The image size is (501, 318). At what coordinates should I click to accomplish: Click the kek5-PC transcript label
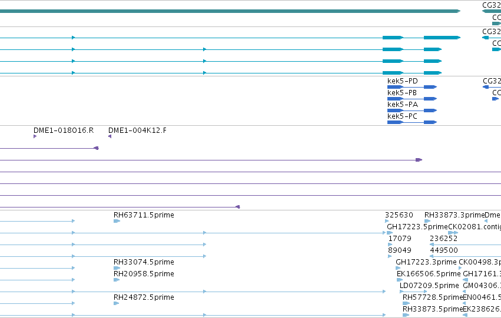point(402,116)
